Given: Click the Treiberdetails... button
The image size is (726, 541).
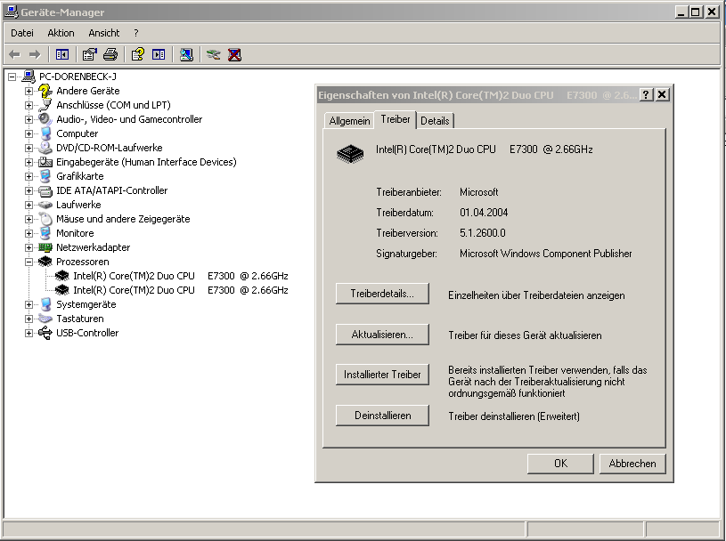Looking at the screenshot, I should coord(382,294).
